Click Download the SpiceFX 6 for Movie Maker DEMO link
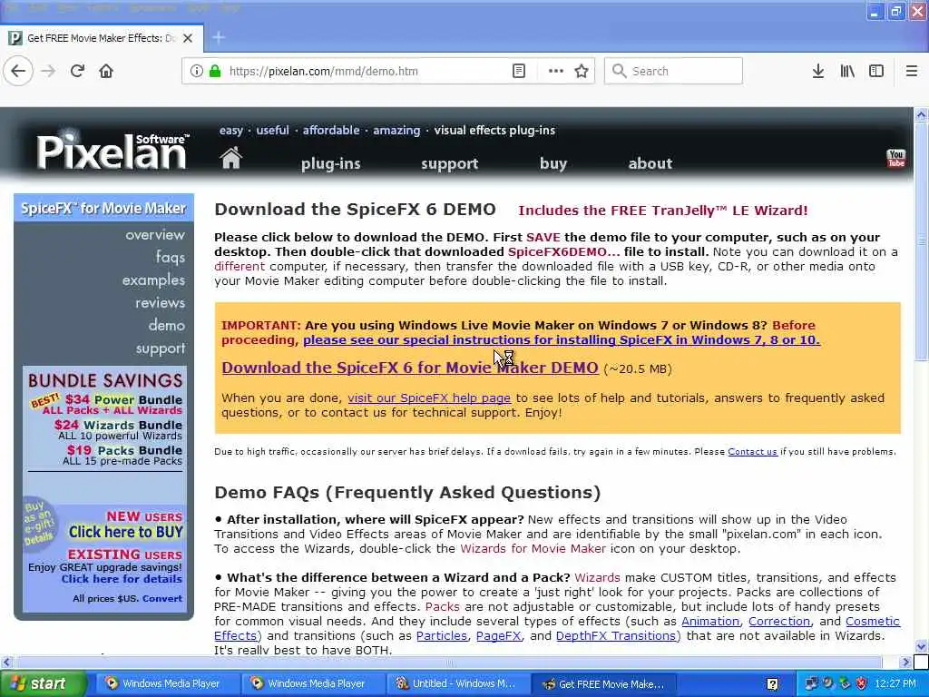929x697 pixels. (x=410, y=368)
